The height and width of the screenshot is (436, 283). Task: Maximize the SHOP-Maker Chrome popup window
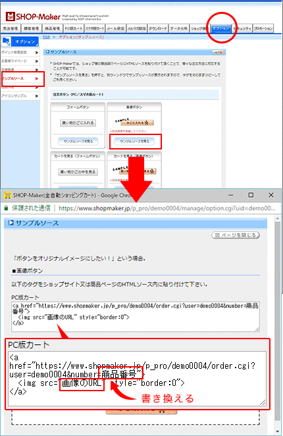[x=251, y=195]
